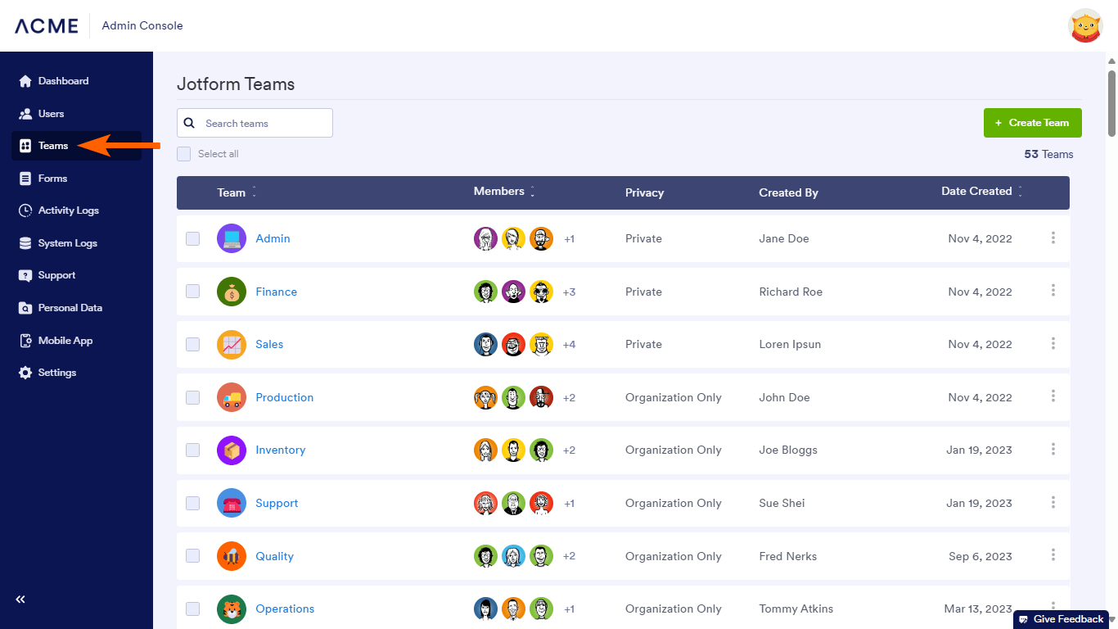The width and height of the screenshot is (1118, 629).
Task: Click the Forms document icon
Action: pos(25,179)
